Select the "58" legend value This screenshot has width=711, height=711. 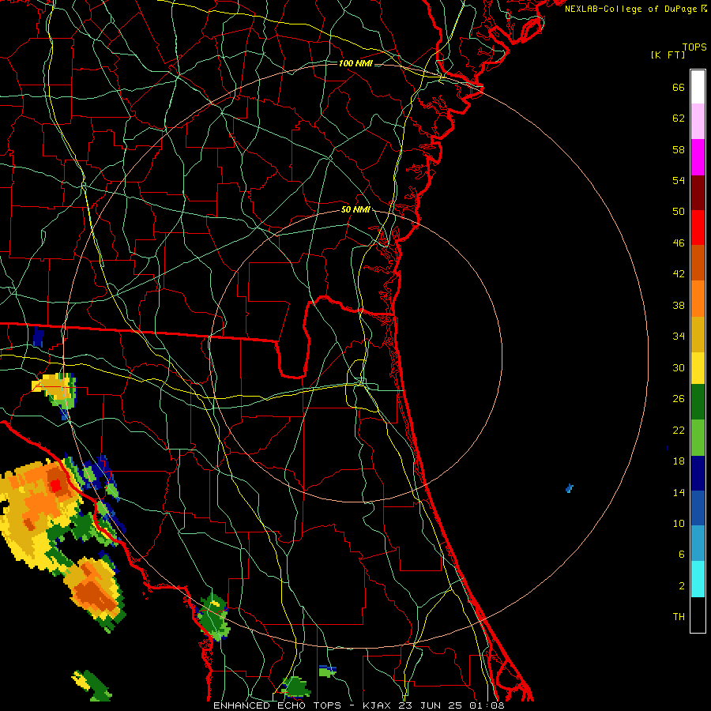[679, 149]
